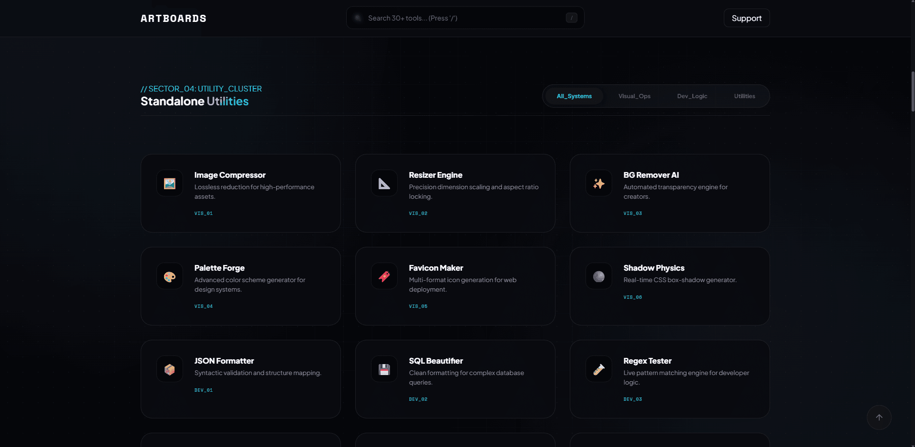Image resolution: width=915 pixels, height=447 pixels.
Task: Switch to the Visual_Ops filter tab
Action: pyautogui.click(x=634, y=96)
